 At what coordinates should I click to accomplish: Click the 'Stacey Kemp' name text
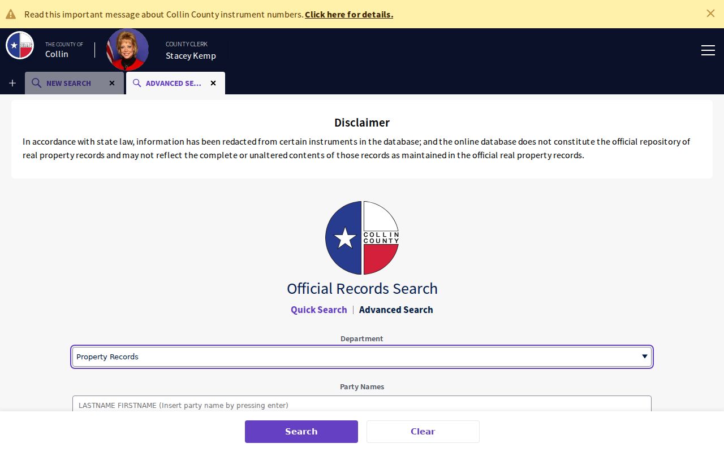coord(191,55)
